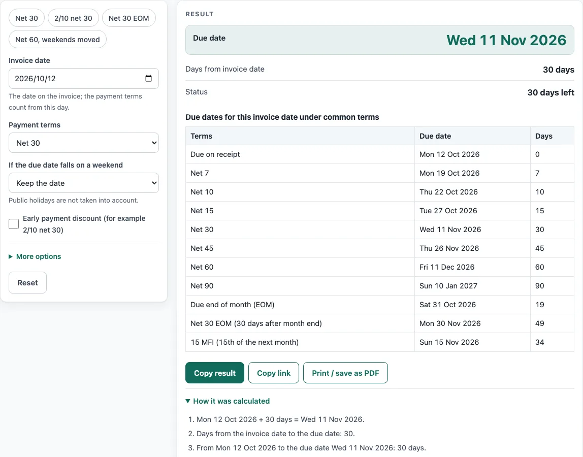Click the 30 days value
The image size is (583, 457).
559,70
